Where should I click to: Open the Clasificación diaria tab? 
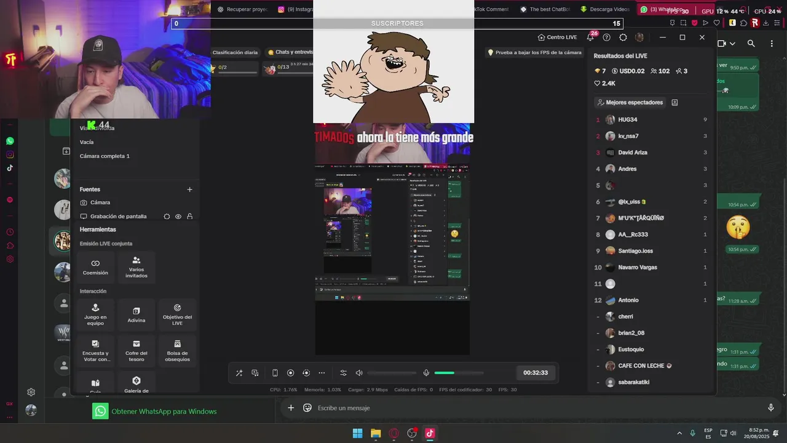coord(235,52)
